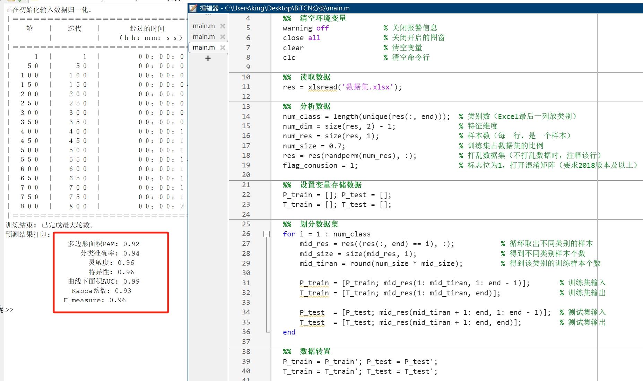Switch to the first main.m tab
Screen dimensions: 643x381
[203, 26]
